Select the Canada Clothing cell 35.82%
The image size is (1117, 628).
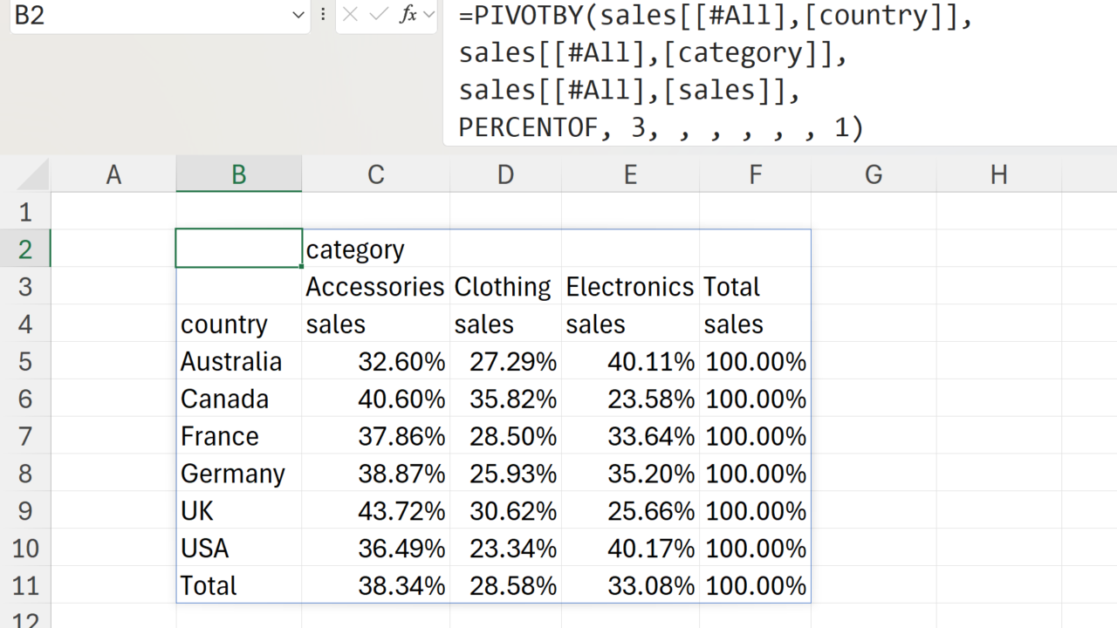click(x=513, y=399)
